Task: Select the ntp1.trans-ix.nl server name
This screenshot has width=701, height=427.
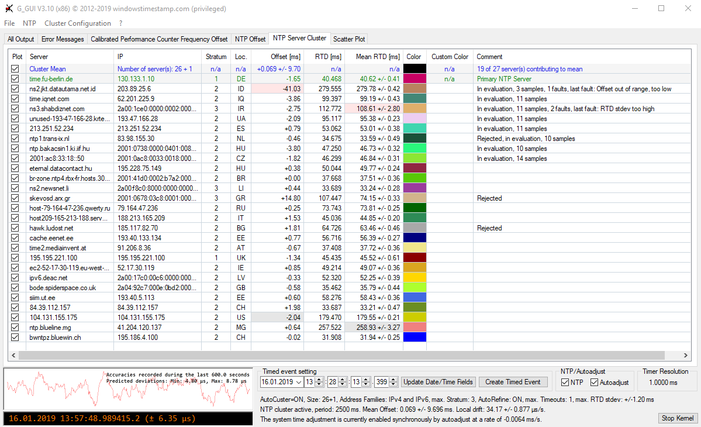Action: click(x=49, y=139)
